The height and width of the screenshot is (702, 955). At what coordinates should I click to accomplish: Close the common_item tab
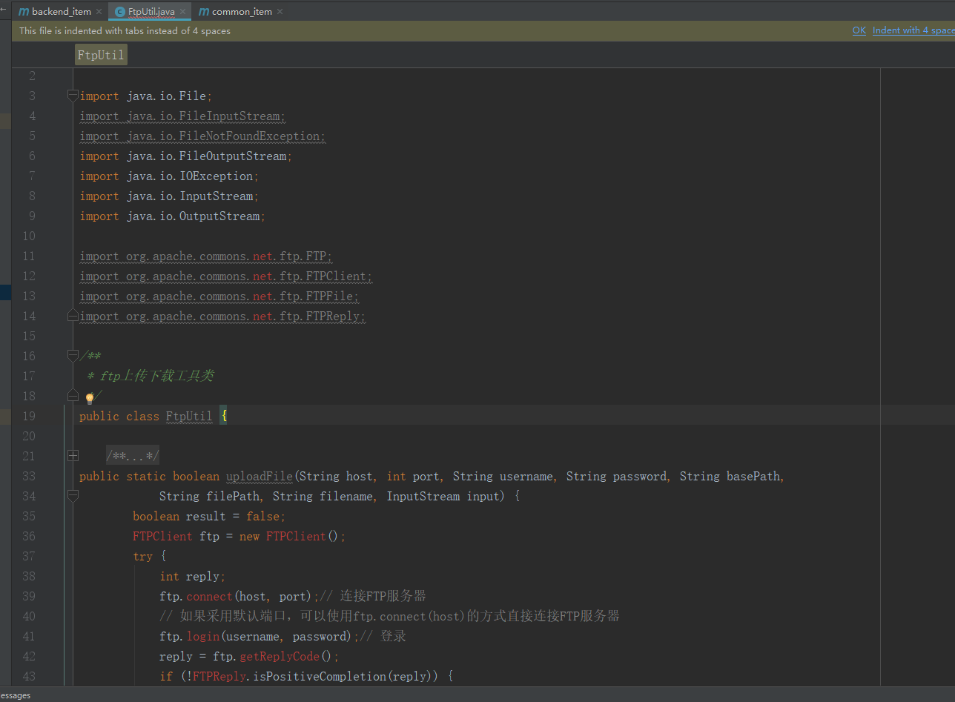(280, 12)
